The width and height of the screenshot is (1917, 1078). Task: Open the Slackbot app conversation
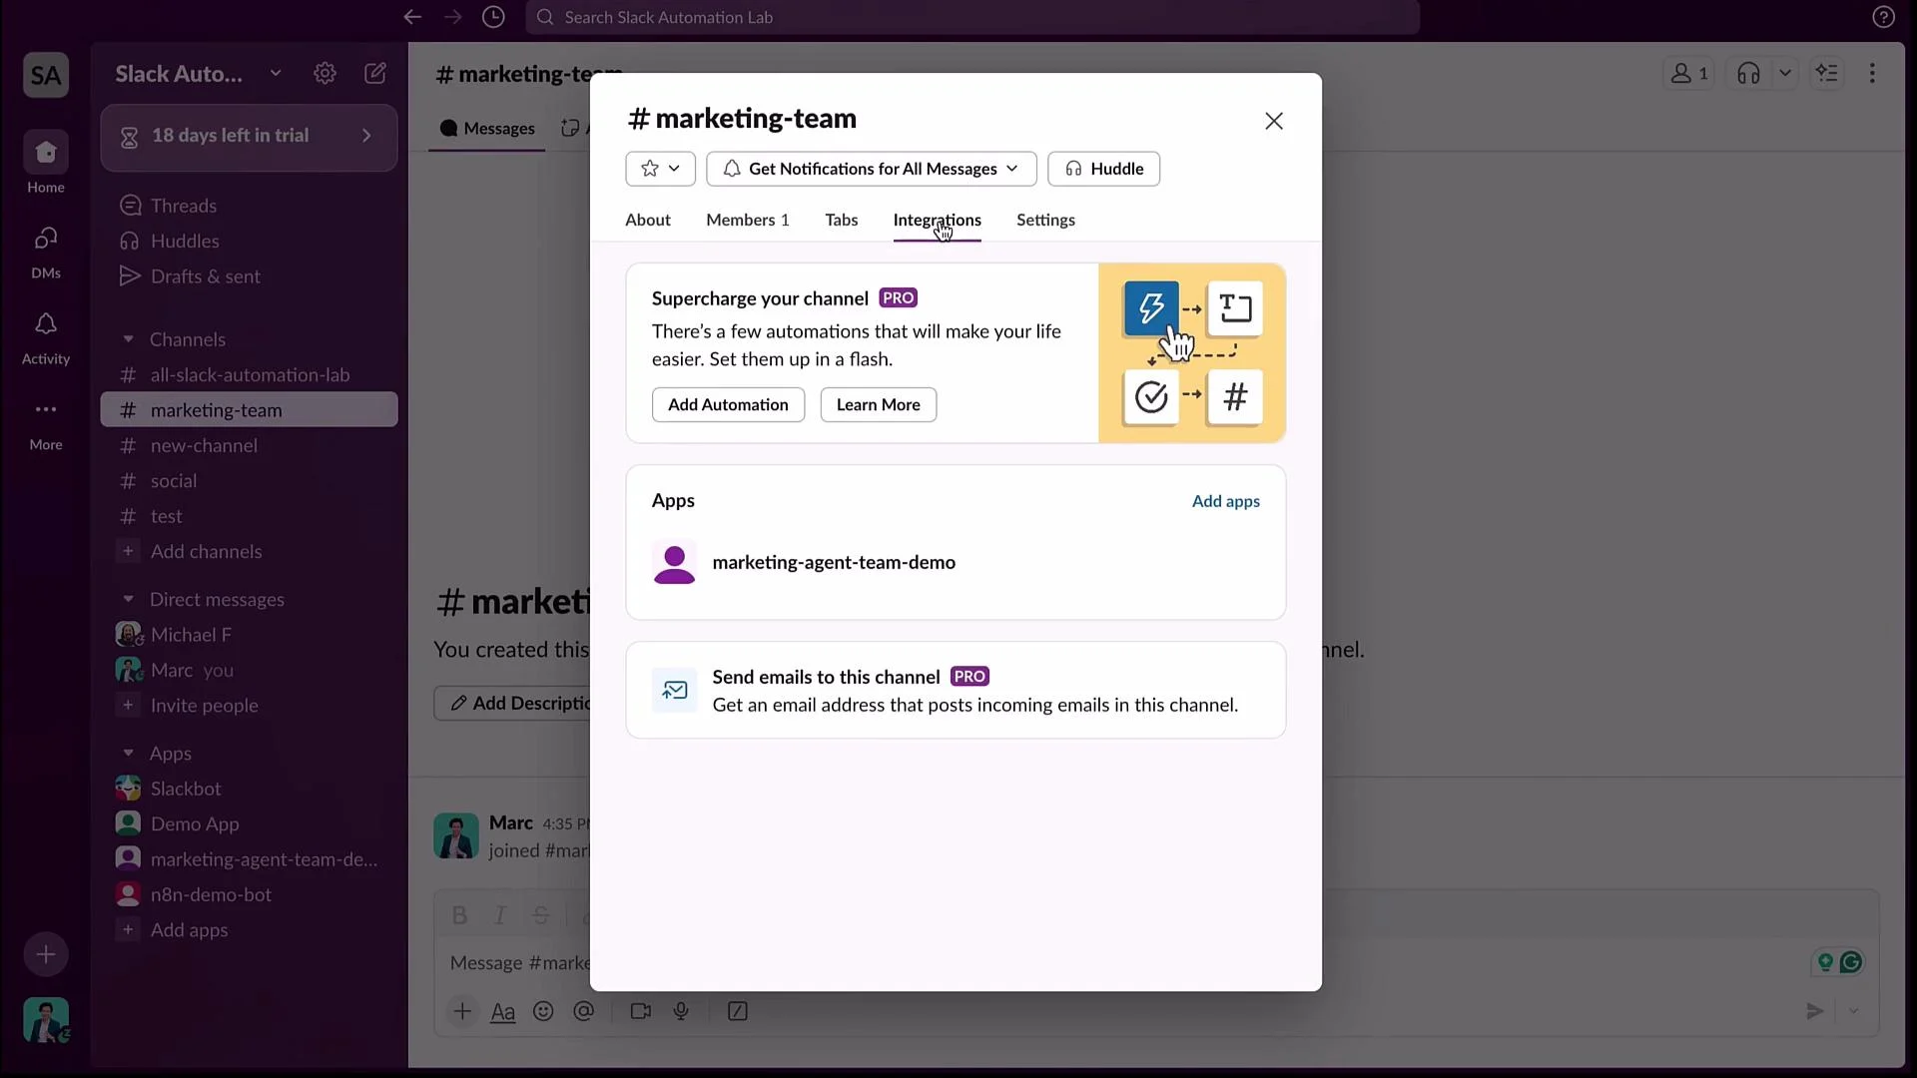(x=249, y=789)
